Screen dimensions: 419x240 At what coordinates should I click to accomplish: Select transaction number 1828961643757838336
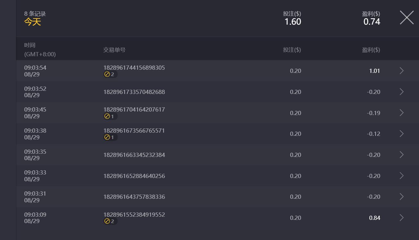tap(134, 197)
